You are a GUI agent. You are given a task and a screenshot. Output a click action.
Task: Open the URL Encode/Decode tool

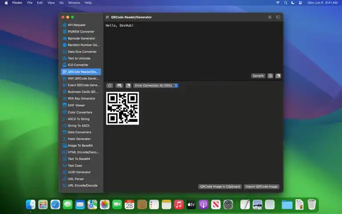81,185
